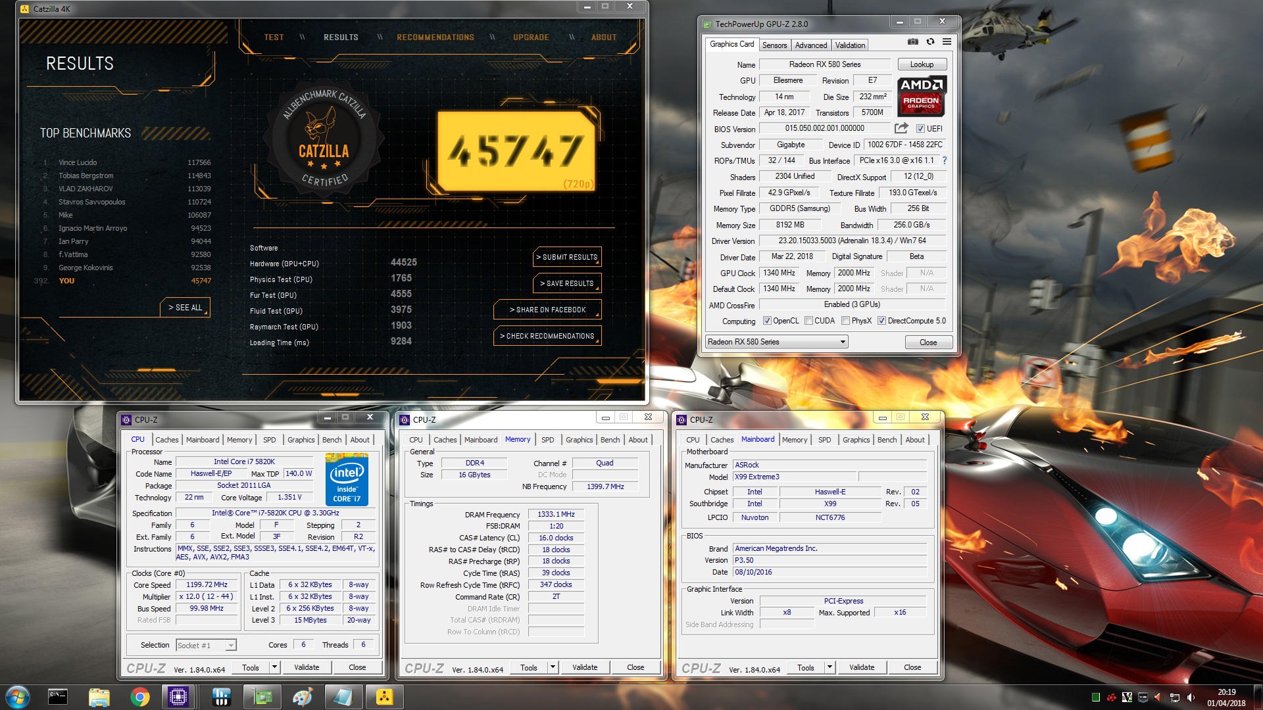Click Validate in the leftmost CPU-Z window

pos(307,667)
